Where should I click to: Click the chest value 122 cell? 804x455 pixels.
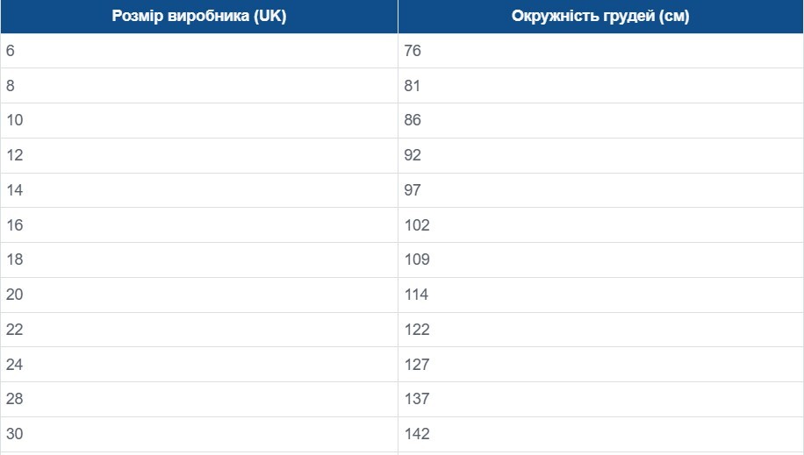pos(417,330)
